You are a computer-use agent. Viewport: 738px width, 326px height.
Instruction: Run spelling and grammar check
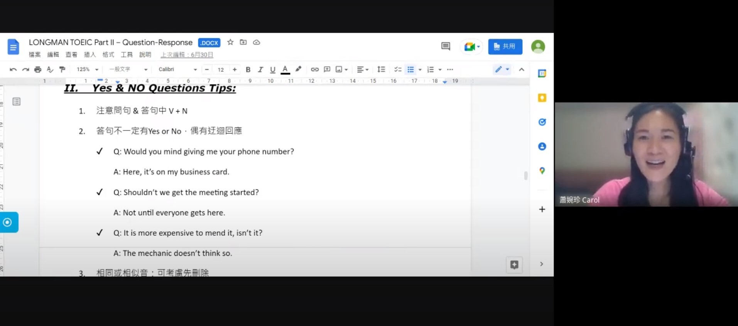[50, 69]
